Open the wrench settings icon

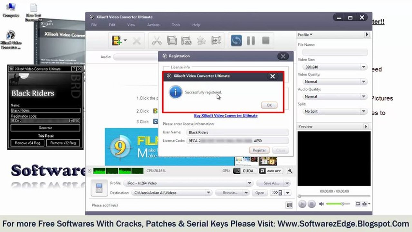click(290, 171)
